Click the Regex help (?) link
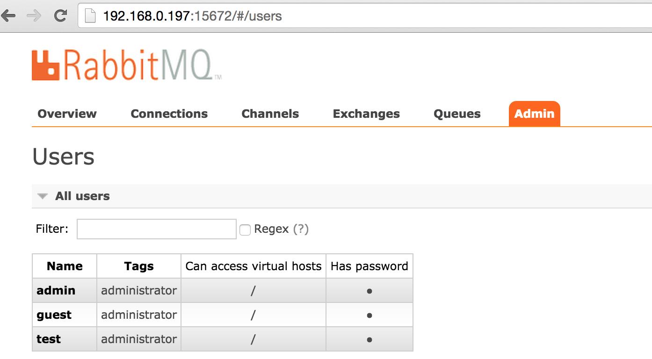 (301, 229)
